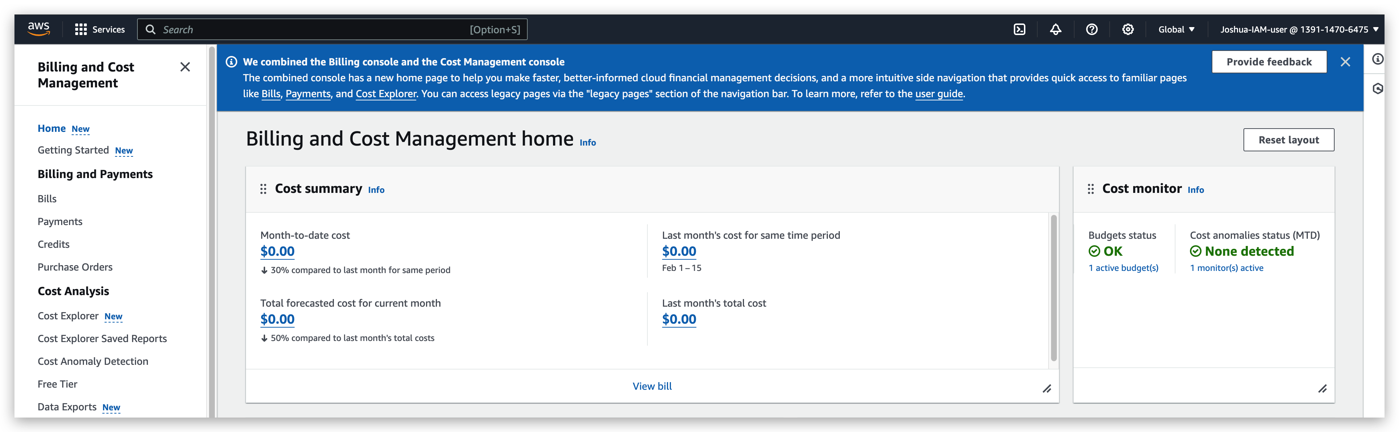The height and width of the screenshot is (432, 1399).
Task: Open the View bill link
Action: (x=652, y=386)
